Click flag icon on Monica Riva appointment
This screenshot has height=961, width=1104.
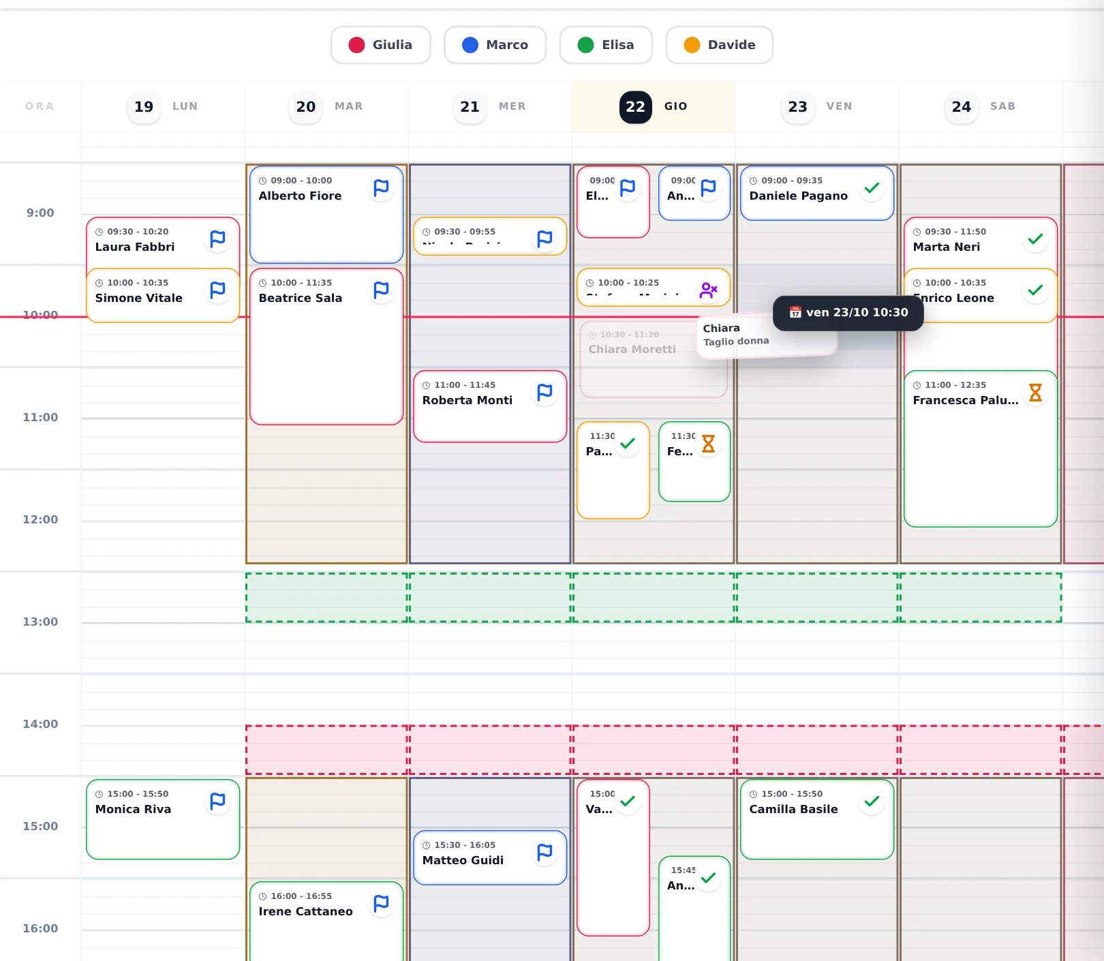click(218, 802)
